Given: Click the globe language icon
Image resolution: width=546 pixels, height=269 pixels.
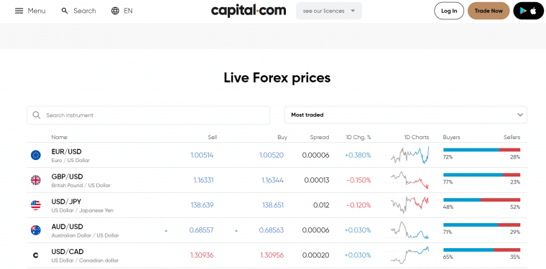Looking at the screenshot, I should 115,11.
